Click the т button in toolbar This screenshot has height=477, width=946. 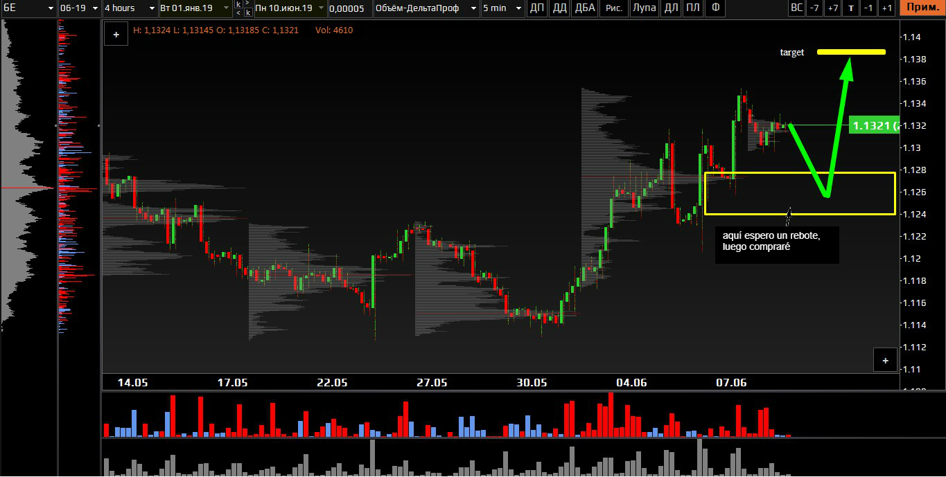coord(851,8)
